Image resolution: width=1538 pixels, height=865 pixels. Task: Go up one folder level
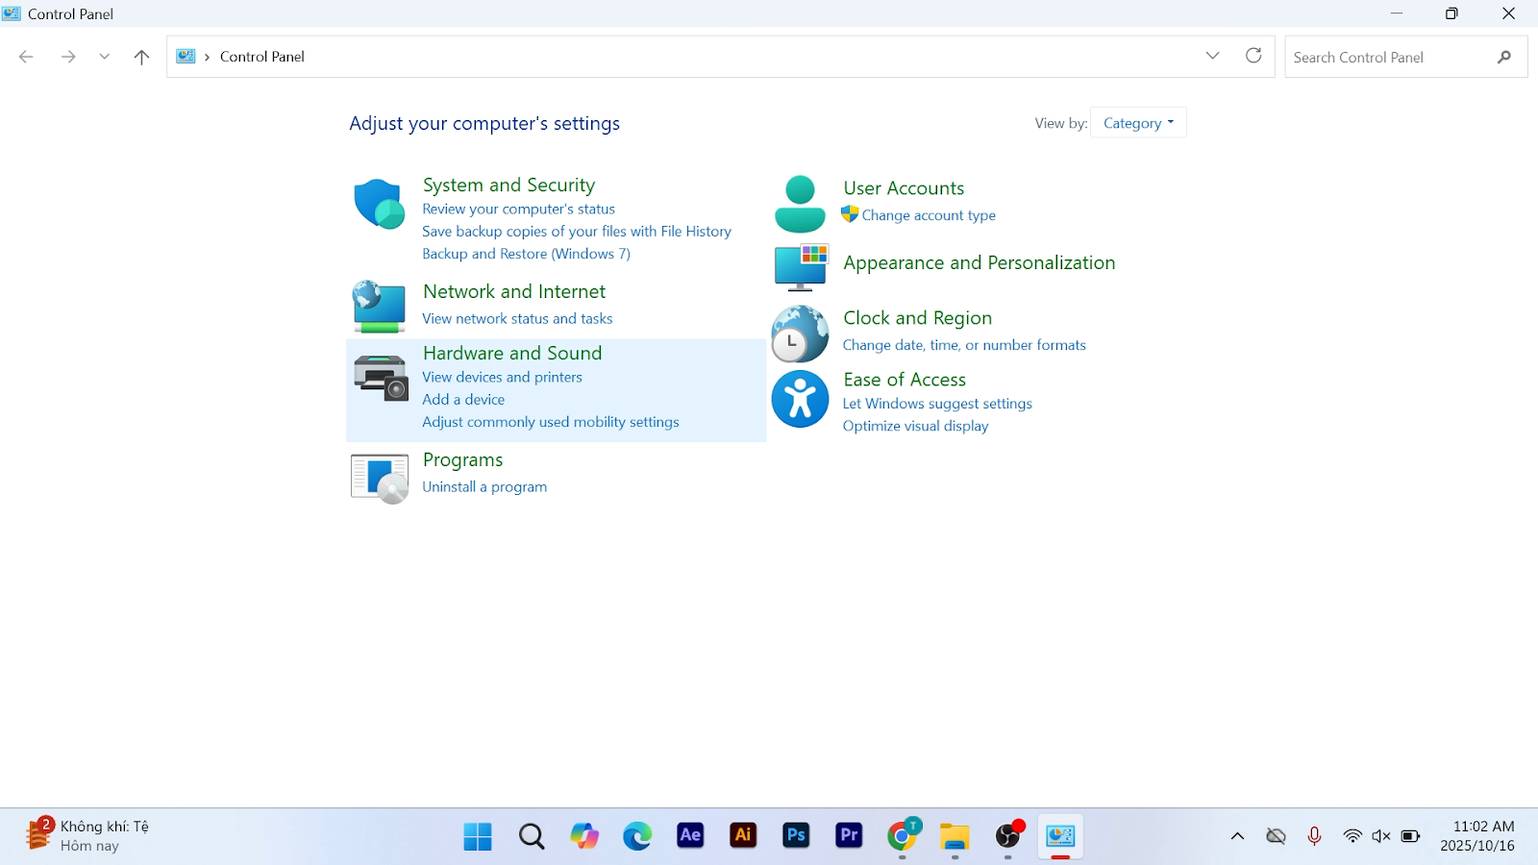pos(141,57)
